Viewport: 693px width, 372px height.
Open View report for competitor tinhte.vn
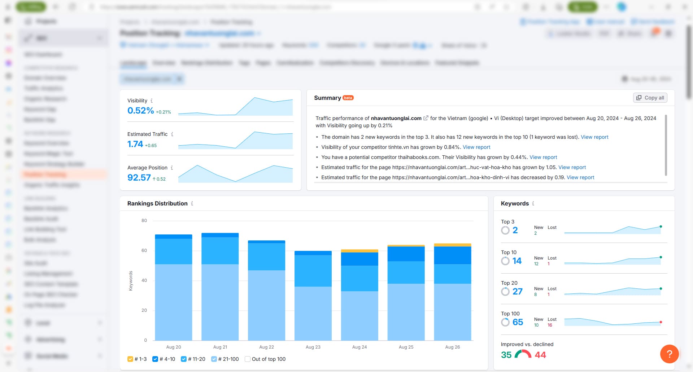pyautogui.click(x=476, y=147)
